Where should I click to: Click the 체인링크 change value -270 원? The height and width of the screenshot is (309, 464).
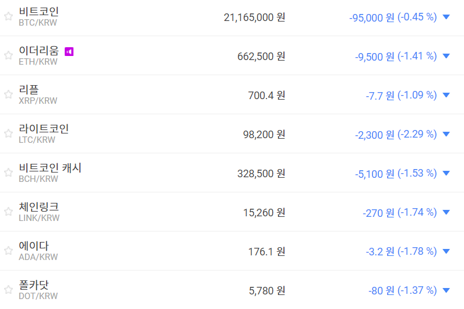378,213
